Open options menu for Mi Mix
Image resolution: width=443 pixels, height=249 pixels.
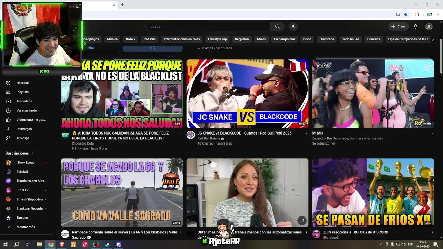432,133
